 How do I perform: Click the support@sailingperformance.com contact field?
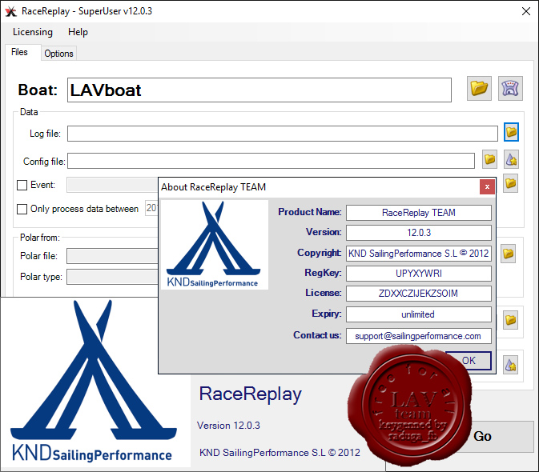tap(419, 336)
